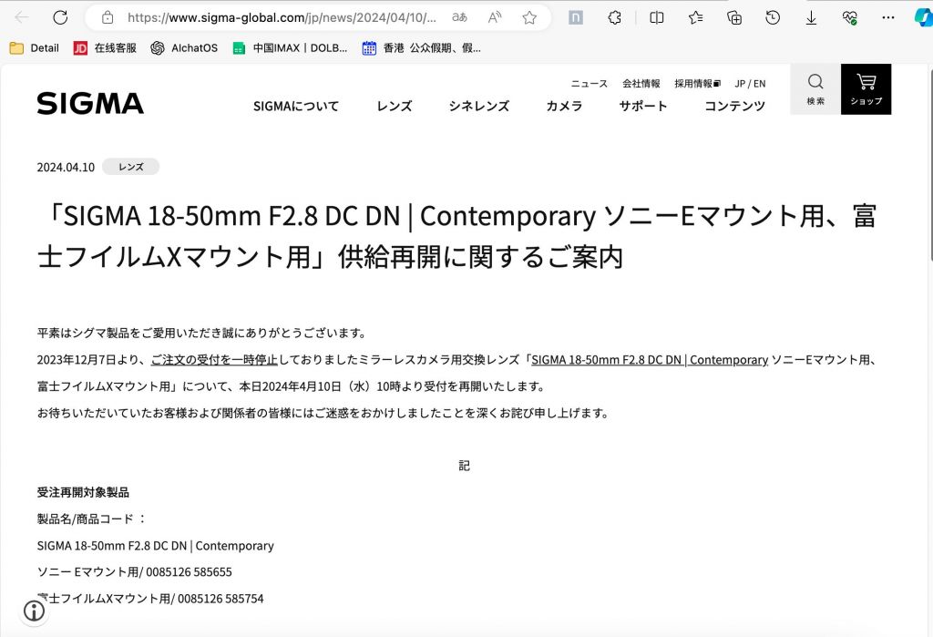Image resolution: width=933 pixels, height=637 pixels.
Task: Switch language to EN
Action: (759, 83)
